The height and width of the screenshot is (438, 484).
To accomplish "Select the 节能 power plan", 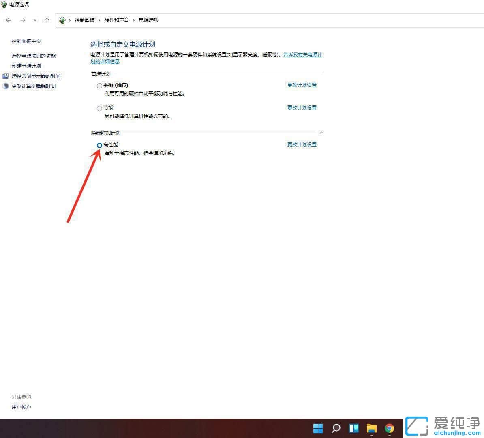I will click(x=99, y=108).
